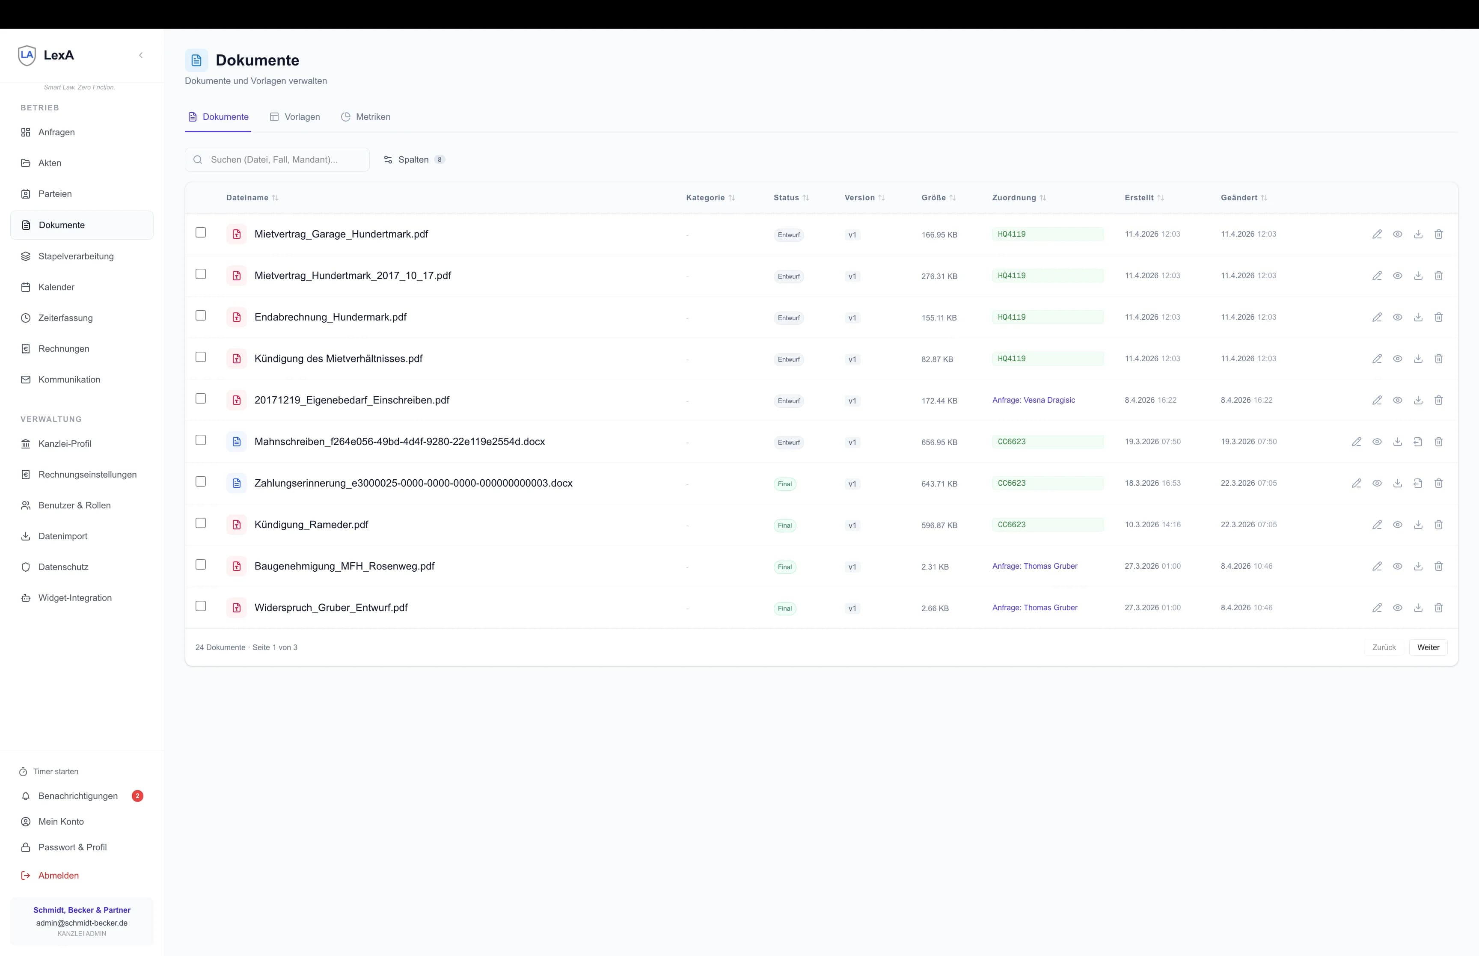Focus the document search field
The image size is (1479, 956).
pos(282,160)
